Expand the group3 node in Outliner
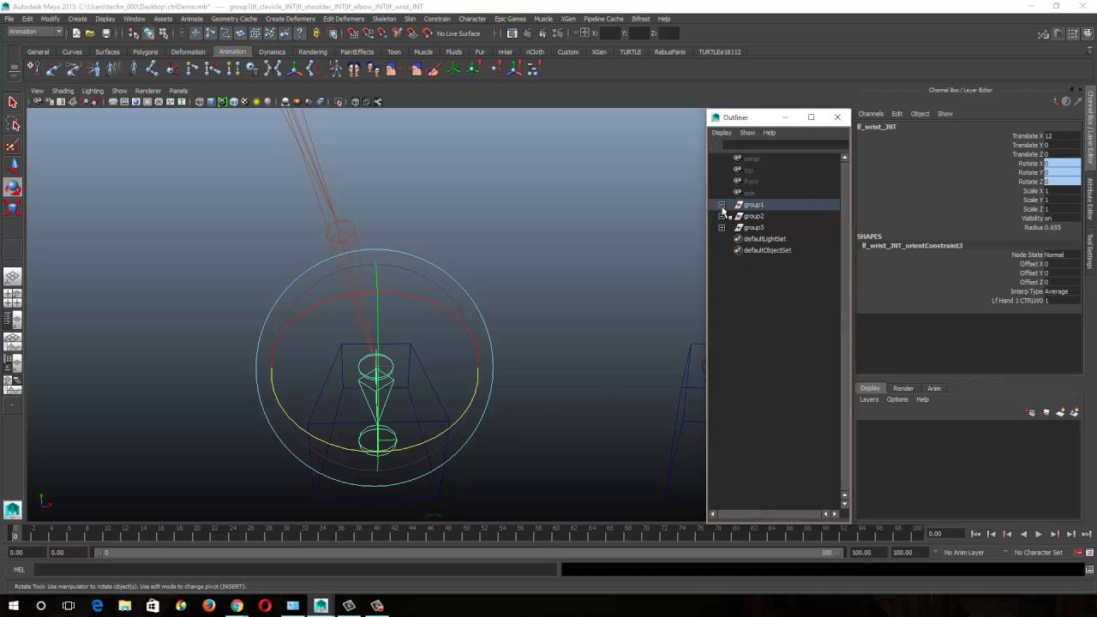The image size is (1097, 617). coord(722,228)
